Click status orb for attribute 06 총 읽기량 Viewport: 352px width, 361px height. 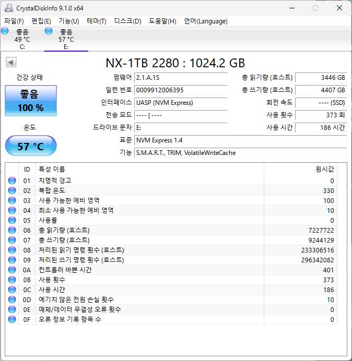[12, 230]
